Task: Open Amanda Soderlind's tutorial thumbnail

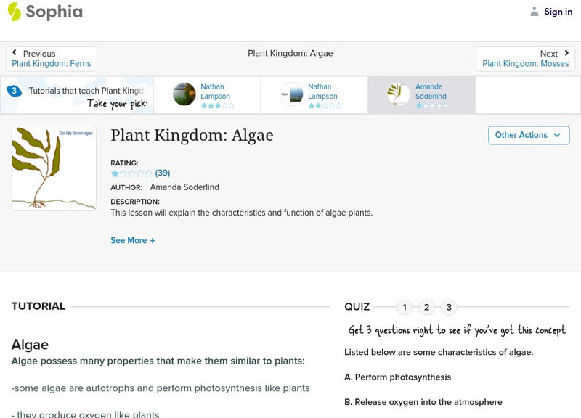Action: 398,94
